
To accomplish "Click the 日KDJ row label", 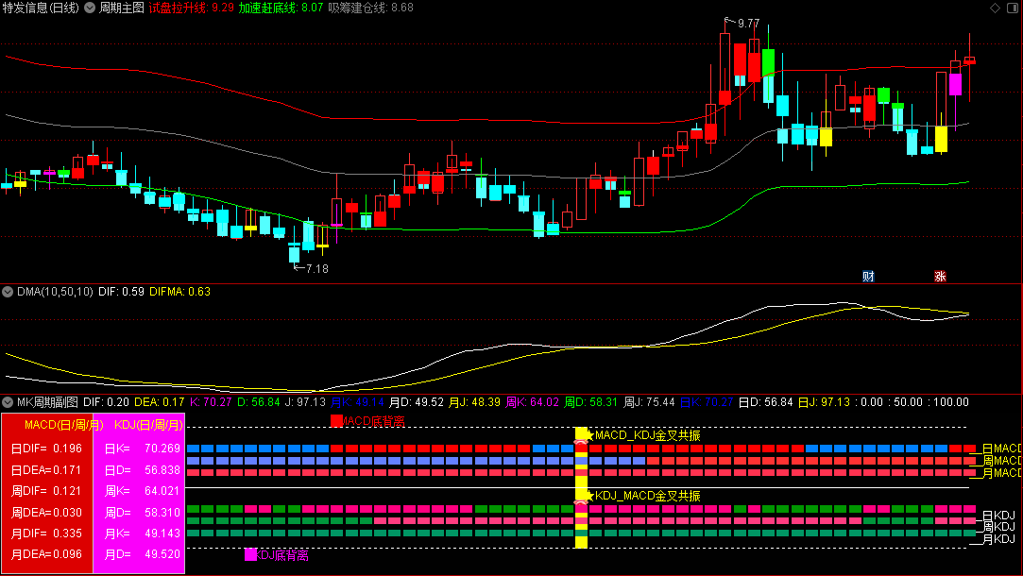I will pyautogui.click(x=998, y=516).
